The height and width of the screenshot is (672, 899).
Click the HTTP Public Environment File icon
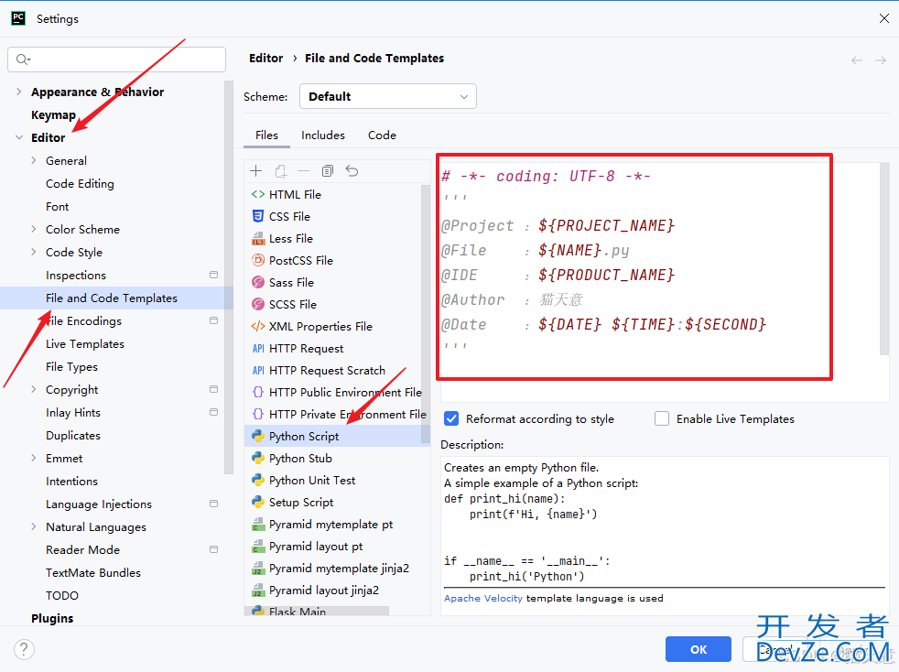pos(258,392)
